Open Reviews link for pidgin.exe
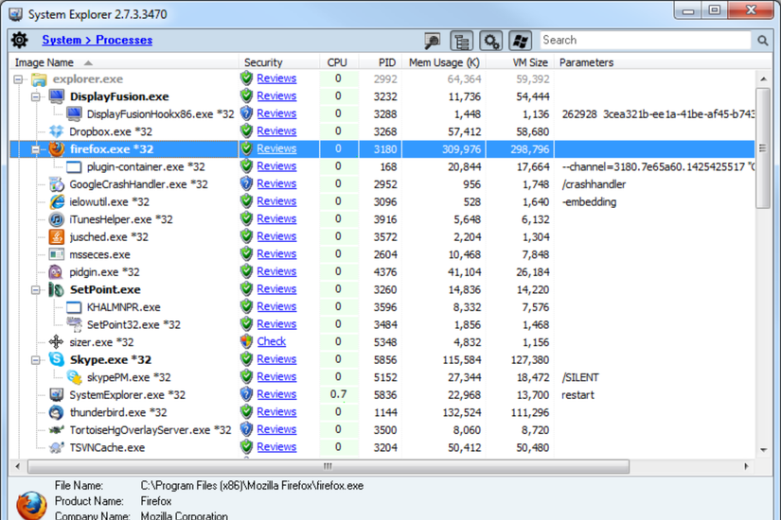The height and width of the screenshot is (520, 781). point(276,271)
